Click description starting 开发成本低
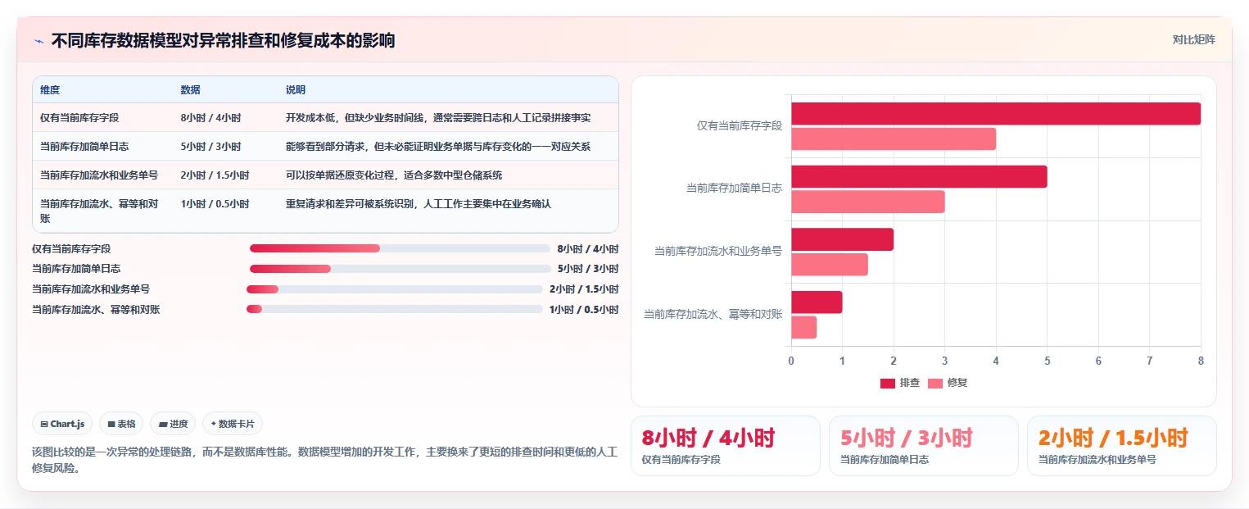Screen dimensions: 1249x509 point(438,118)
